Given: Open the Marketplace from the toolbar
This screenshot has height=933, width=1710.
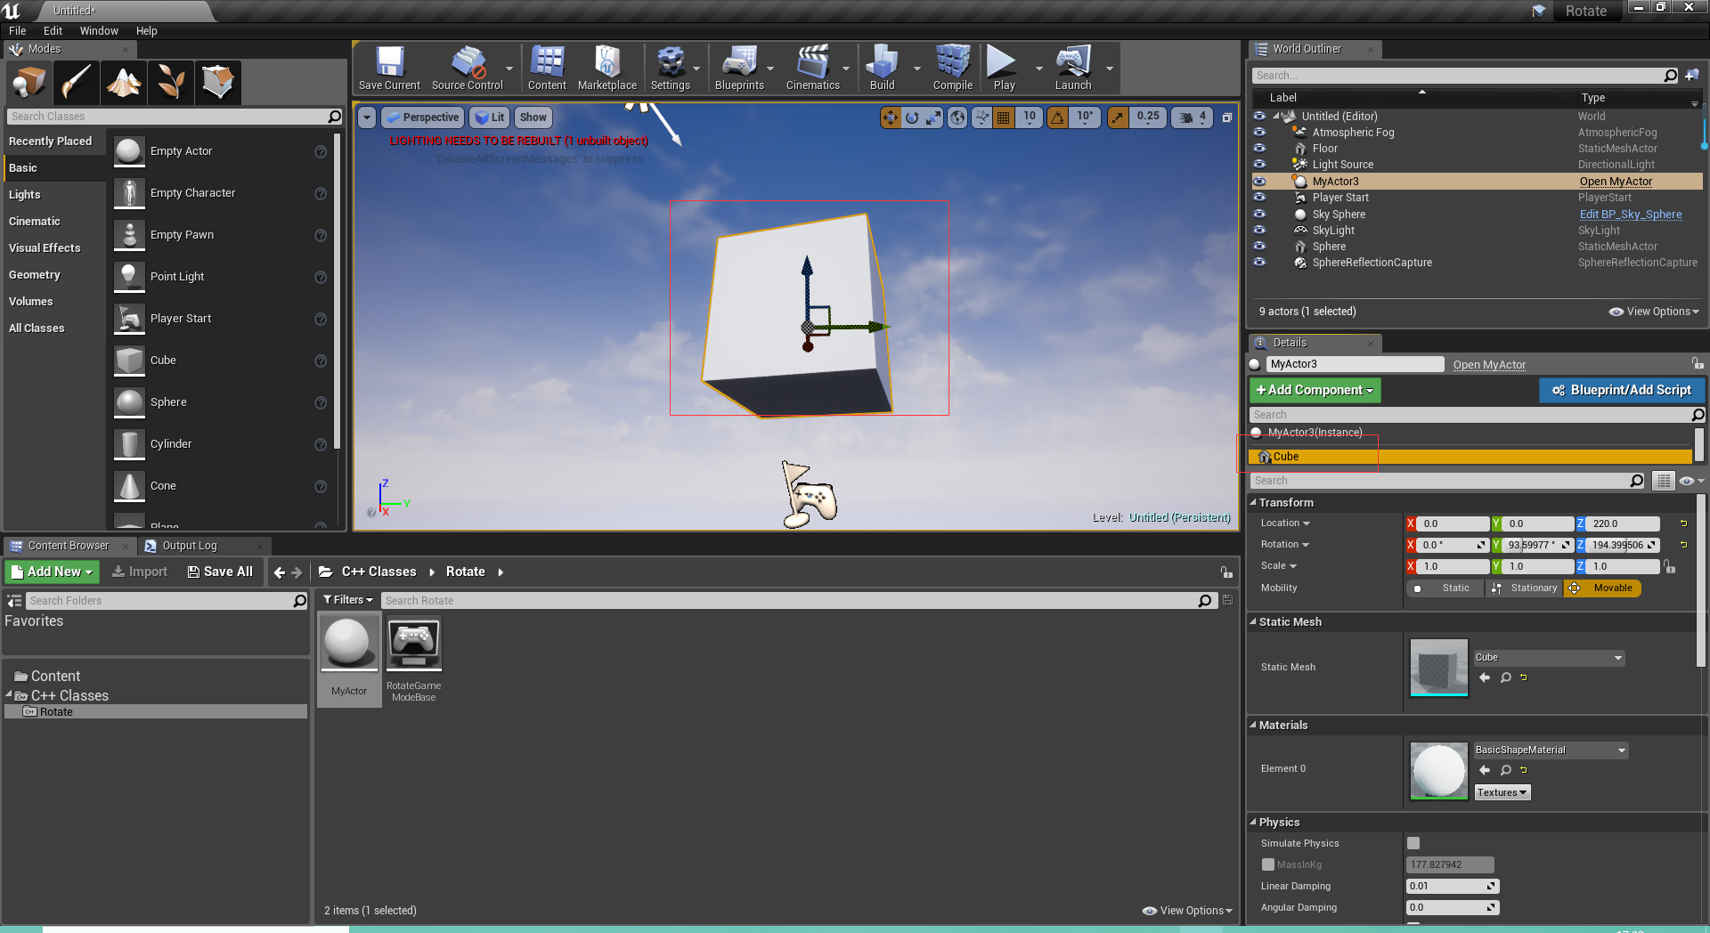Looking at the screenshot, I should tap(607, 68).
